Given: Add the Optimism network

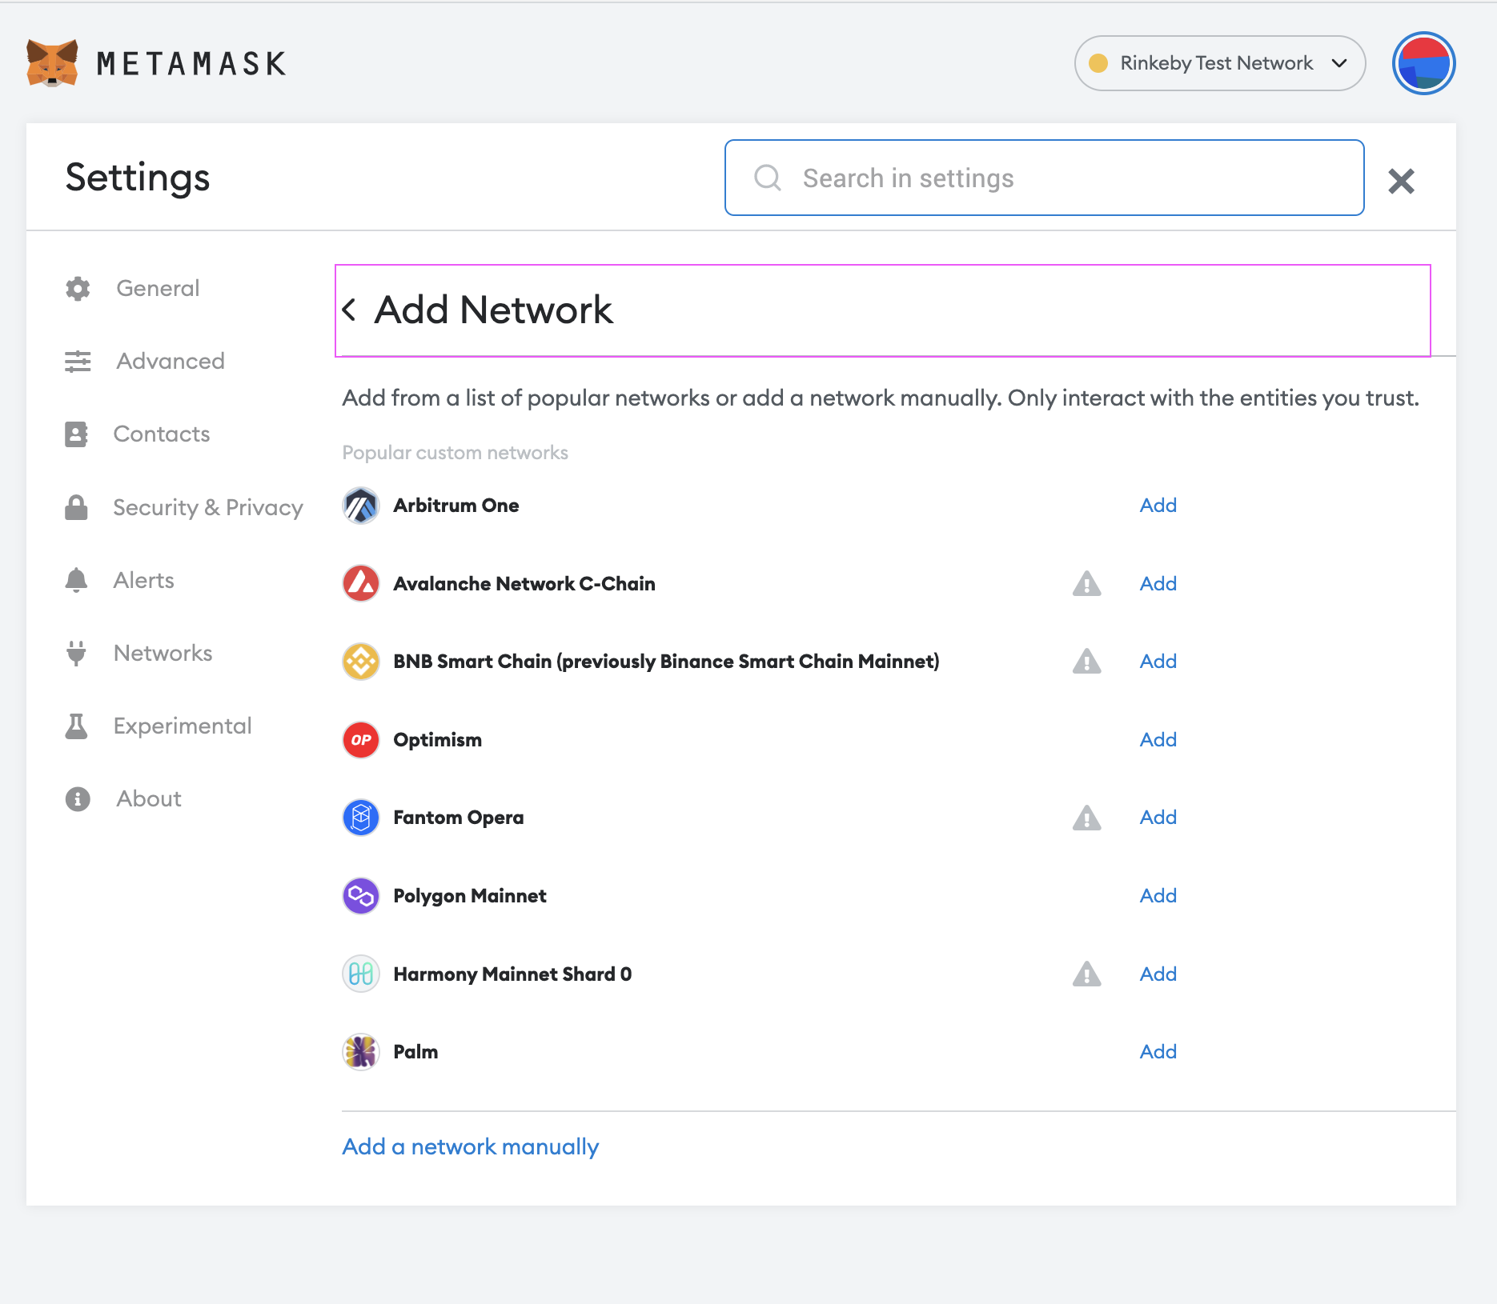Looking at the screenshot, I should click(x=1158, y=740).
